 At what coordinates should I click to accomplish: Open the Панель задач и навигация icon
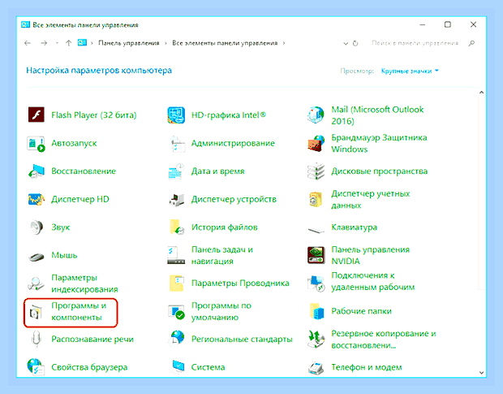pyautogui.click(x=176, y=255)
